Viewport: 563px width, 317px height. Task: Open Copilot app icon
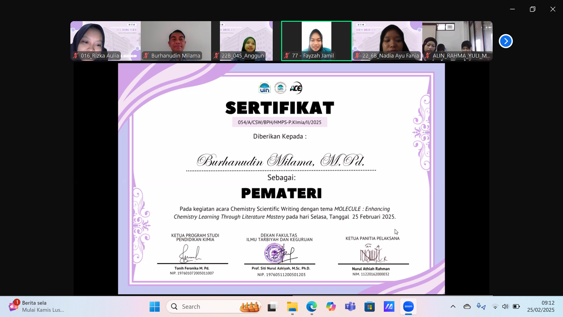click(331, 306)
